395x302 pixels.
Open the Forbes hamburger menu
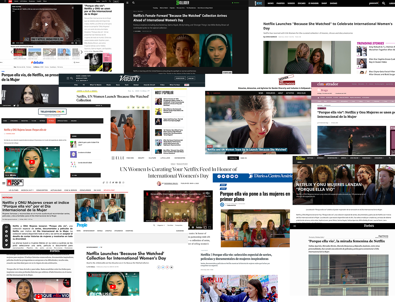(295, 226)
